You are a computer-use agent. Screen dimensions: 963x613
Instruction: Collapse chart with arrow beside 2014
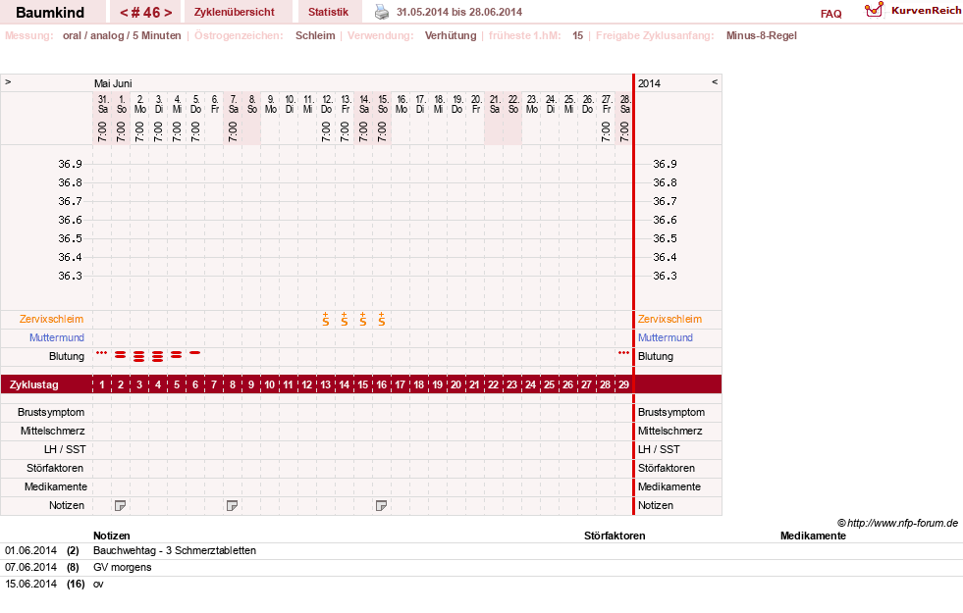tap(715, 81)
